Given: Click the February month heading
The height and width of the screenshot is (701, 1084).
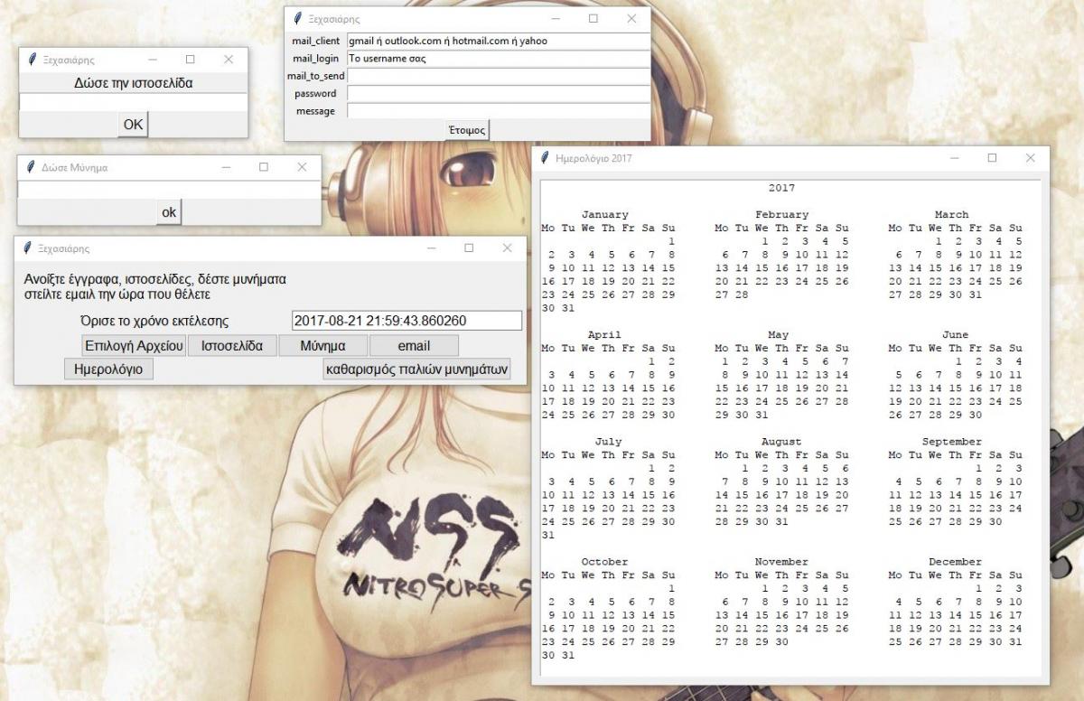Looking at the screenshot, I should click(782, 215).
